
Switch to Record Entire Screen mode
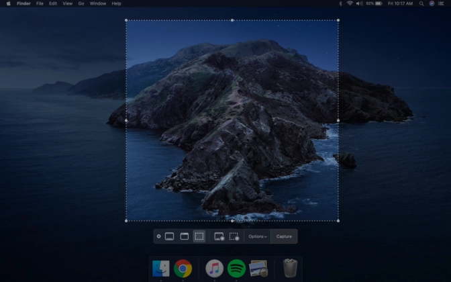[x=219, y=236]
